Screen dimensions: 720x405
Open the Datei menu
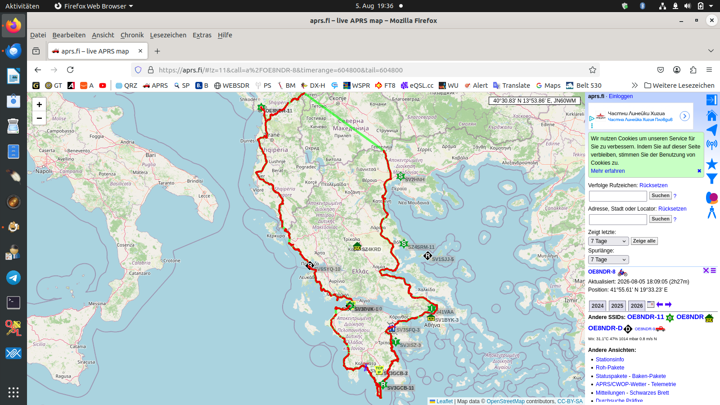(38, 35)
